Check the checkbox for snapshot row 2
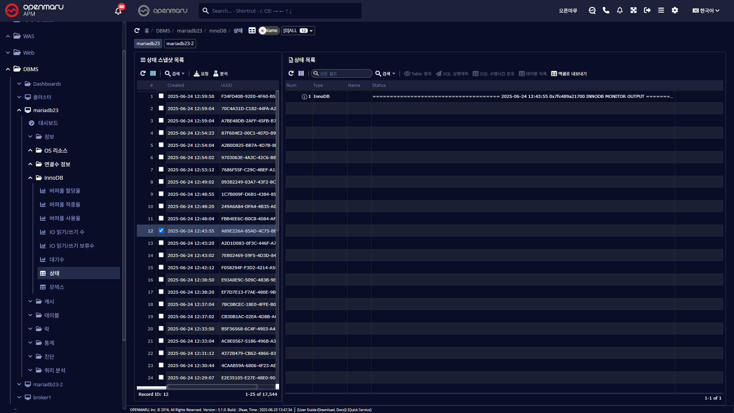The image size is (734, 413). tap(161, 108)
